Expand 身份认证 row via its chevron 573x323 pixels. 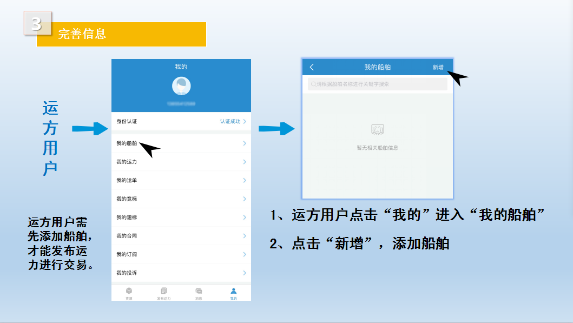[245, 122]
